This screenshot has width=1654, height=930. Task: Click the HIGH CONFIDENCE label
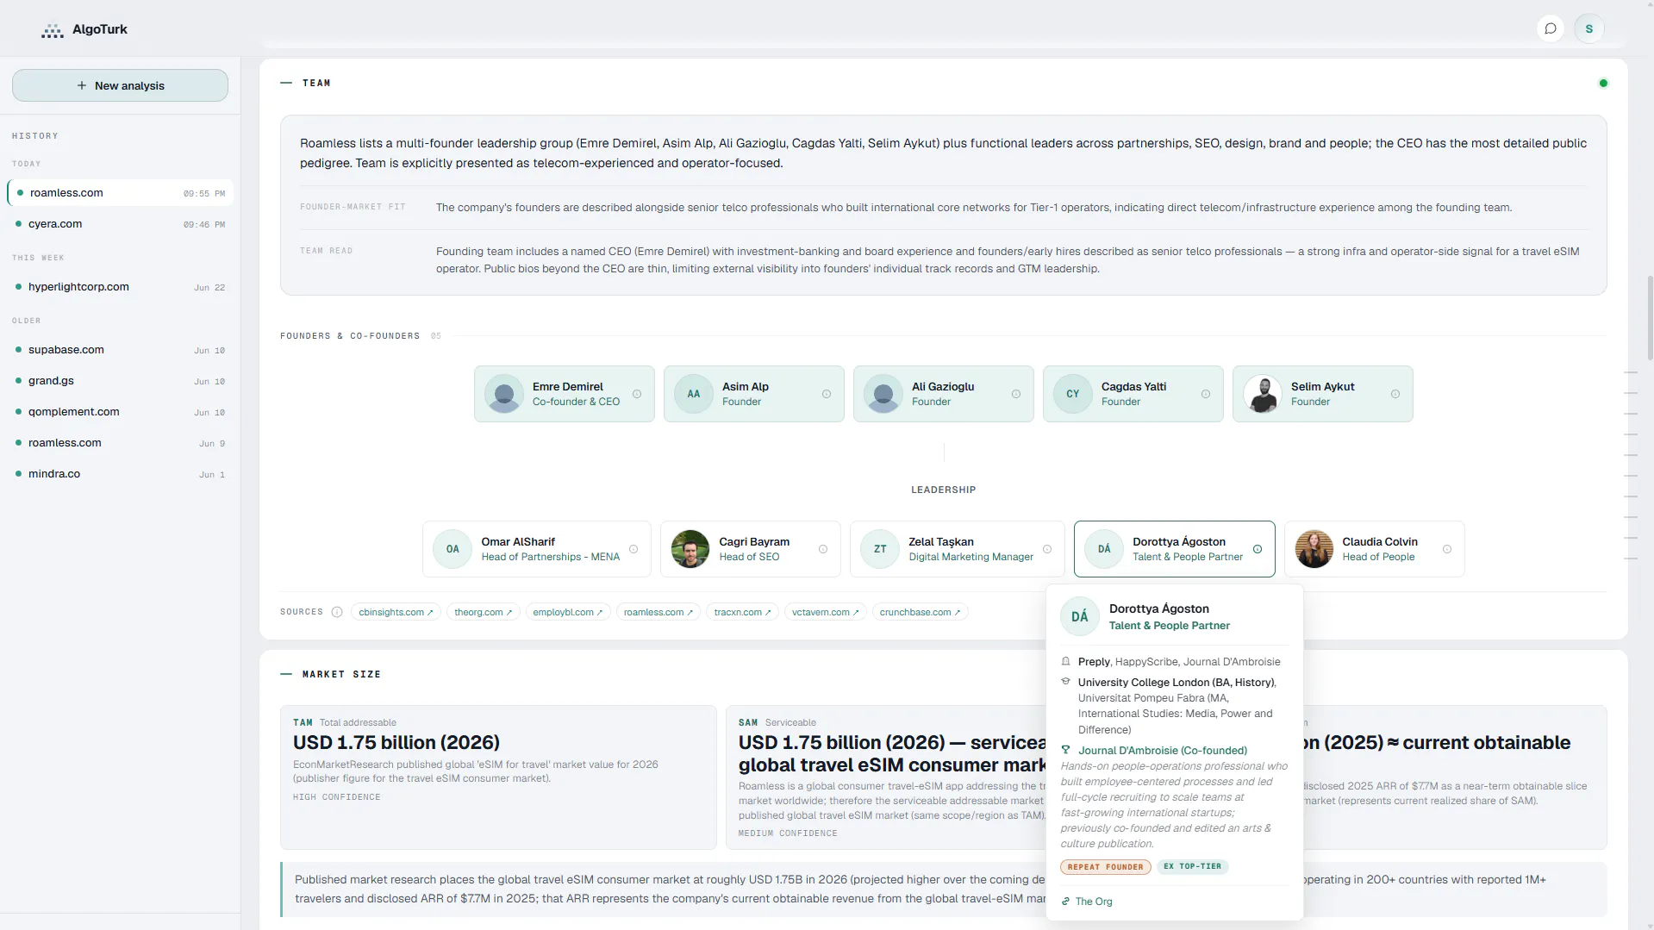336,797
